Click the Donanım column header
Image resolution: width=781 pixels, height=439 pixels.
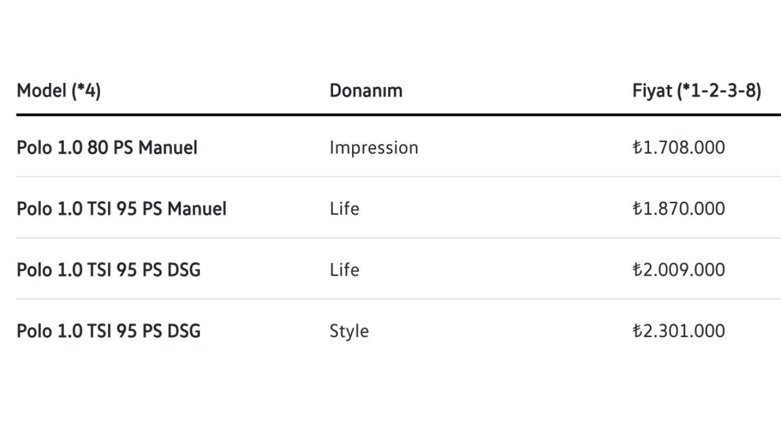click(366, 91)
